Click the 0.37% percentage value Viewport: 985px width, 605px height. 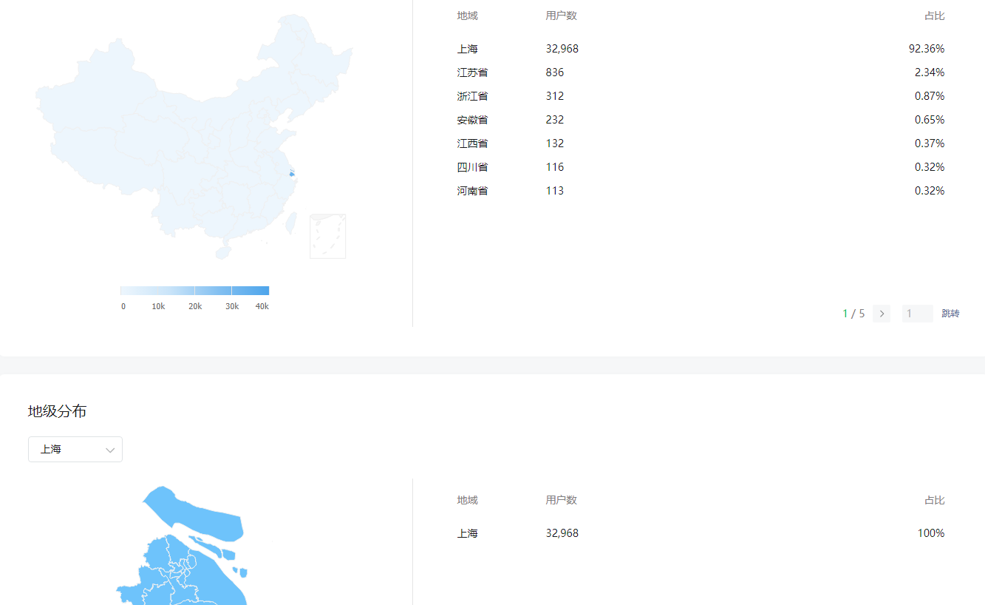930,143
